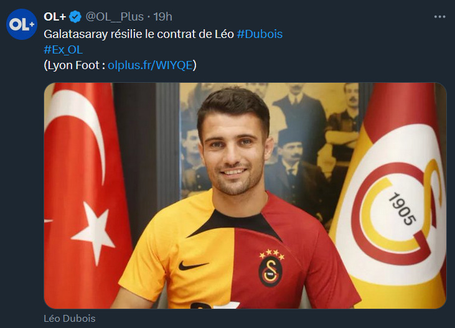Click the tweet text about Galatasaray
This screenshot has width=455, height=328.
coord(139,34)
